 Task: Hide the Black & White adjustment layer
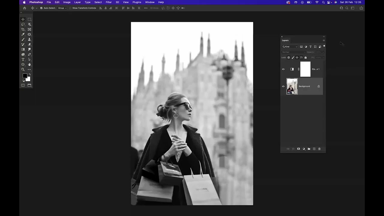point(283,69)
